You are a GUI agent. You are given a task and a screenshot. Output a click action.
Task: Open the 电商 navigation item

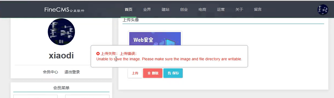pyautogui.click(x=202, y=9)
